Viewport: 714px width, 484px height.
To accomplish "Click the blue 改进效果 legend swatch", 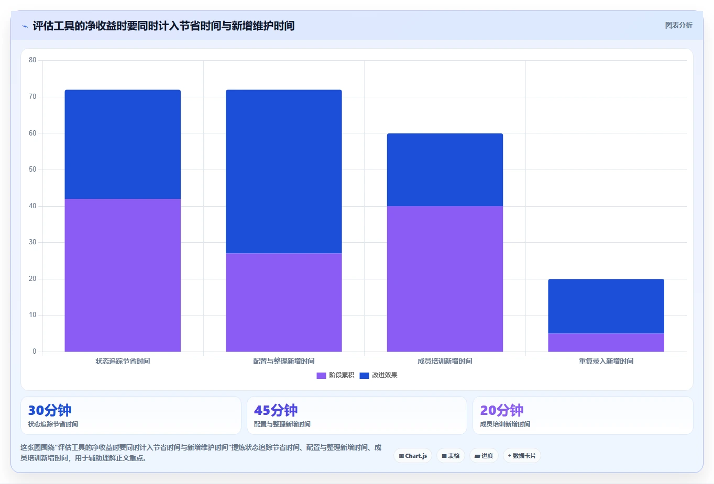I will (364, 376).
